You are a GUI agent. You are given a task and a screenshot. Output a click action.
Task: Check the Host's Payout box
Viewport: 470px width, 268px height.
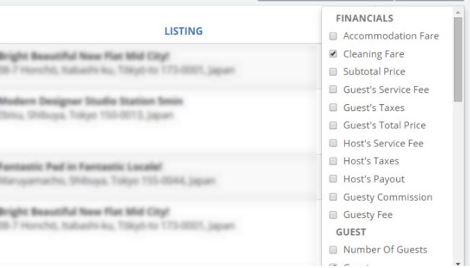tap(333, 178)
